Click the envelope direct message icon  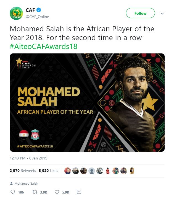point(79,192)
